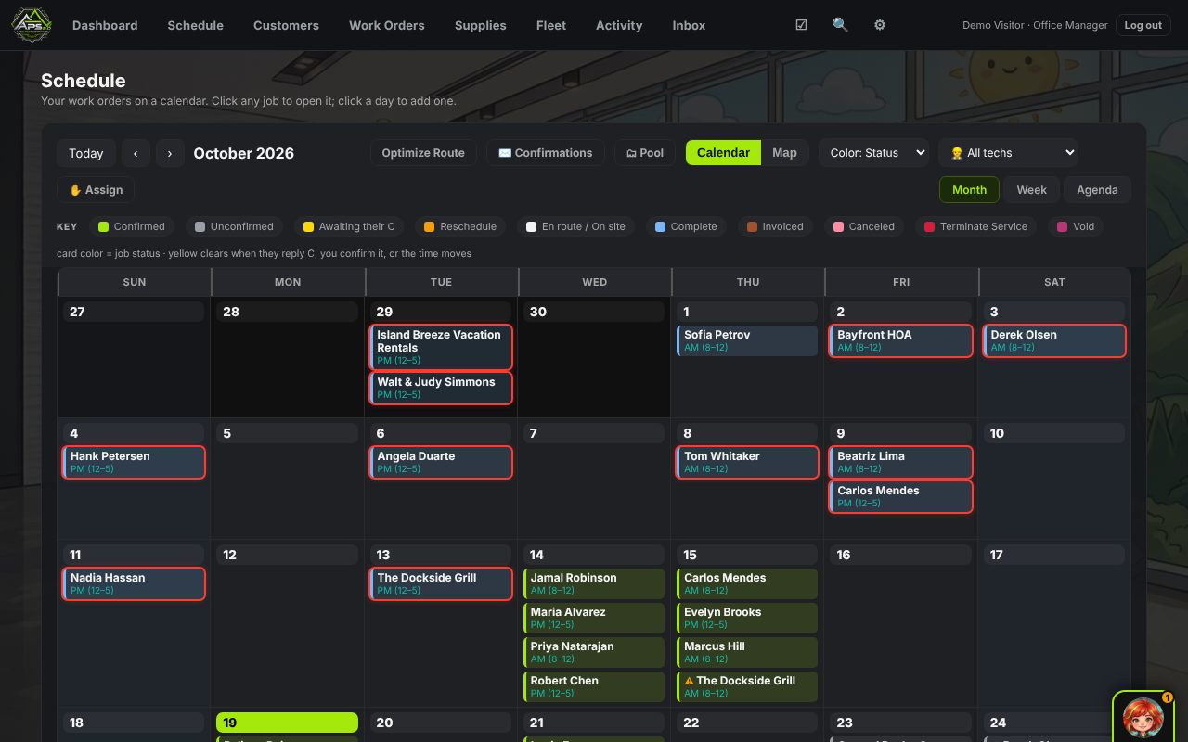Image resolution: width=1188 pixels, height=742 pixels.
Task: Click the Reschedule orange legend chip
Action: click(x=460, y=226)
